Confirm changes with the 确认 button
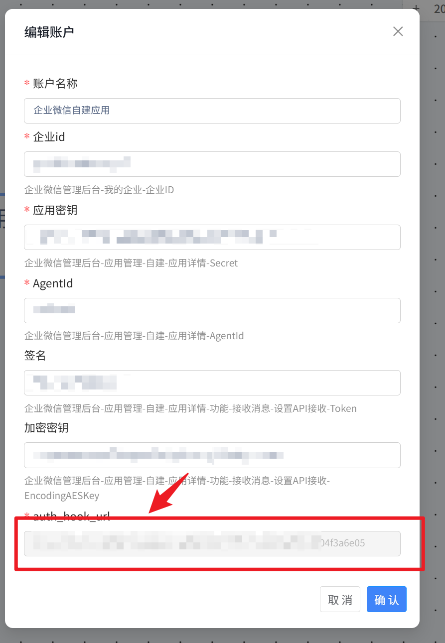The image size is (445, 643). pyautogui.click(x=387, y=599)
